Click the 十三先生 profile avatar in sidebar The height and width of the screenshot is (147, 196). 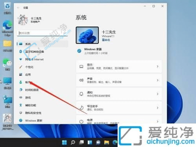pyautogui.click(x=23, y=20)
